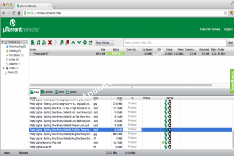Viewport: 234px width, 156px height.
Task: Expand the Label (1) tree arrow
Action: coord(4,68)
